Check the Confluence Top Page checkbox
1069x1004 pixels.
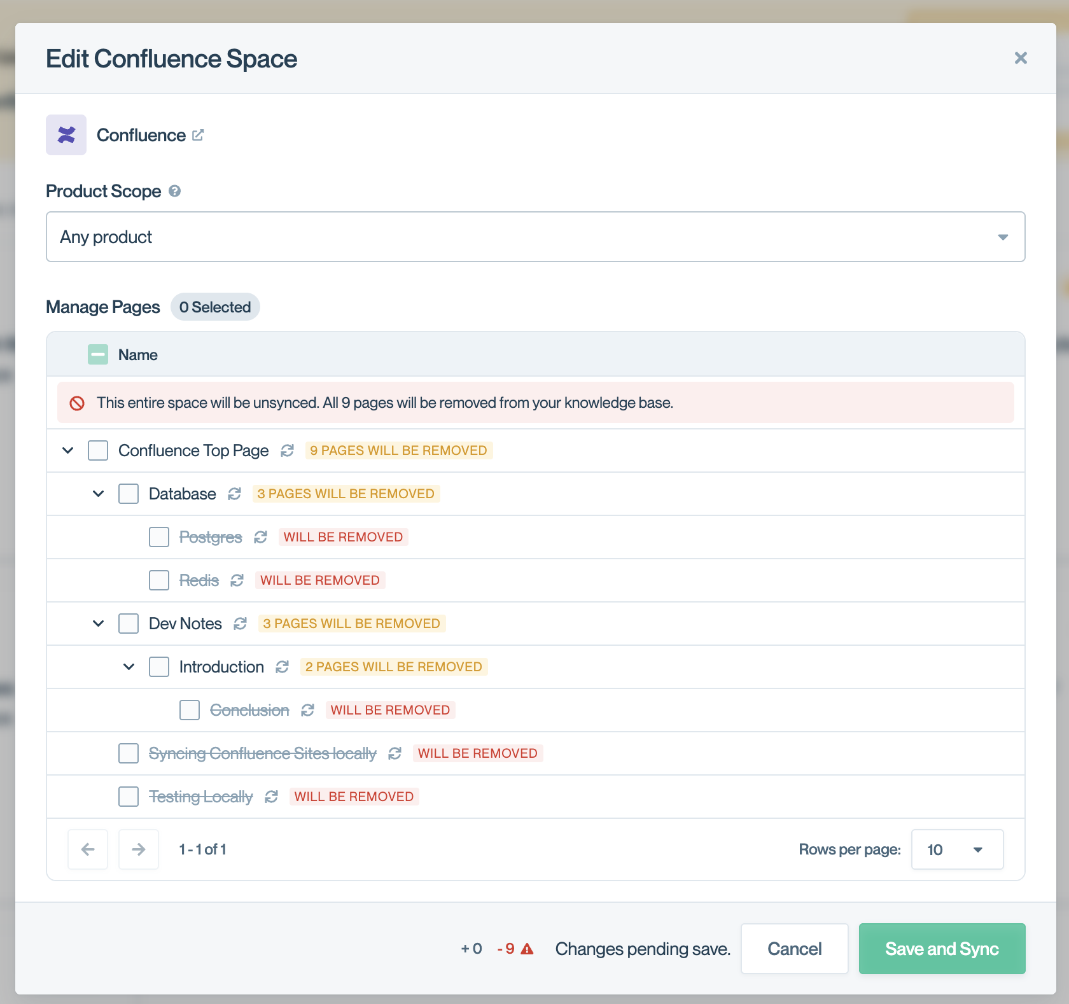pyautogui.click(x=98, y=450)
